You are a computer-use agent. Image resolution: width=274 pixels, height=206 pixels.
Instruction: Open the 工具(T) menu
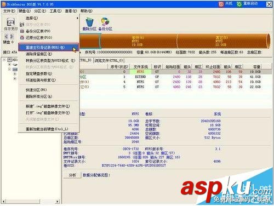pyautogui.click(x=55, y=11)
